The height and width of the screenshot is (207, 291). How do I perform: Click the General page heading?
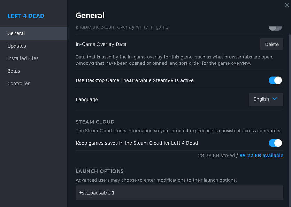point(90,15)
